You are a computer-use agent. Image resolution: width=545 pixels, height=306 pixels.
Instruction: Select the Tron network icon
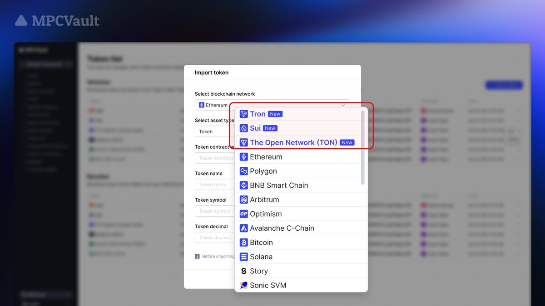coord(243,114)
